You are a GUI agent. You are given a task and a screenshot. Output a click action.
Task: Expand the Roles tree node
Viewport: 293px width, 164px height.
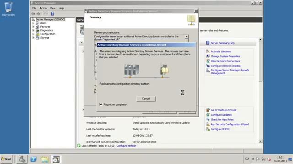(x=33, y=23)
